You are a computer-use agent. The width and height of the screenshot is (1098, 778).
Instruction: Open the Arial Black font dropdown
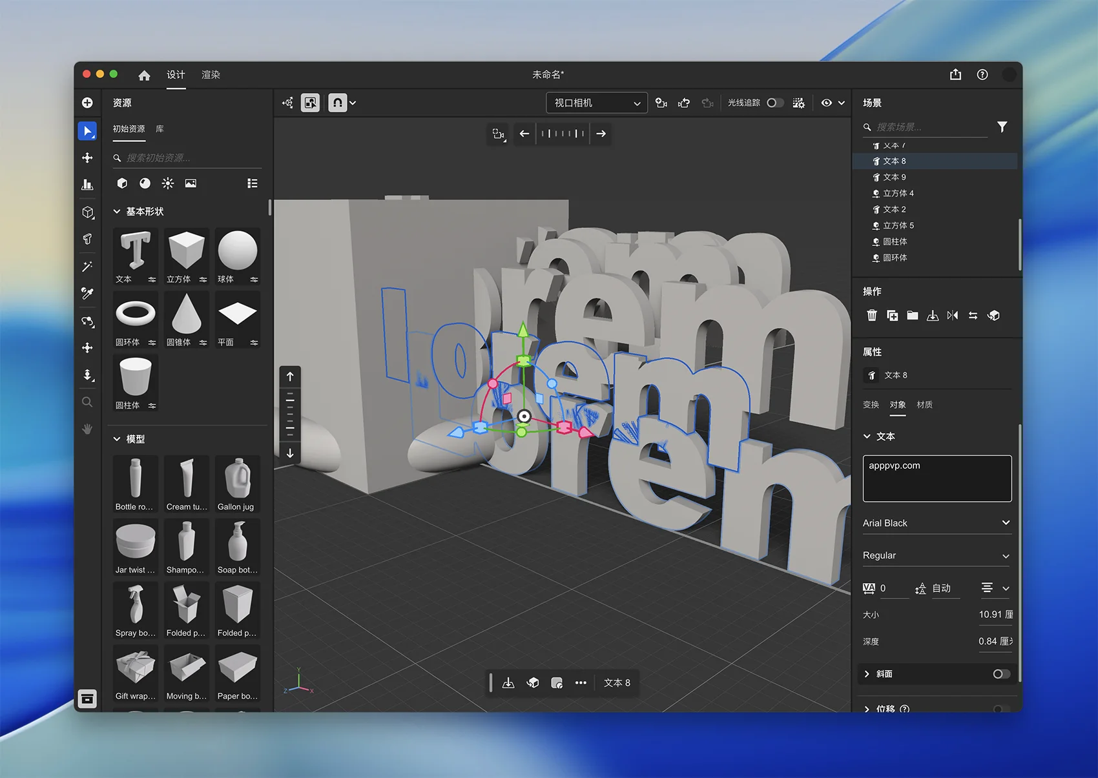936,523
